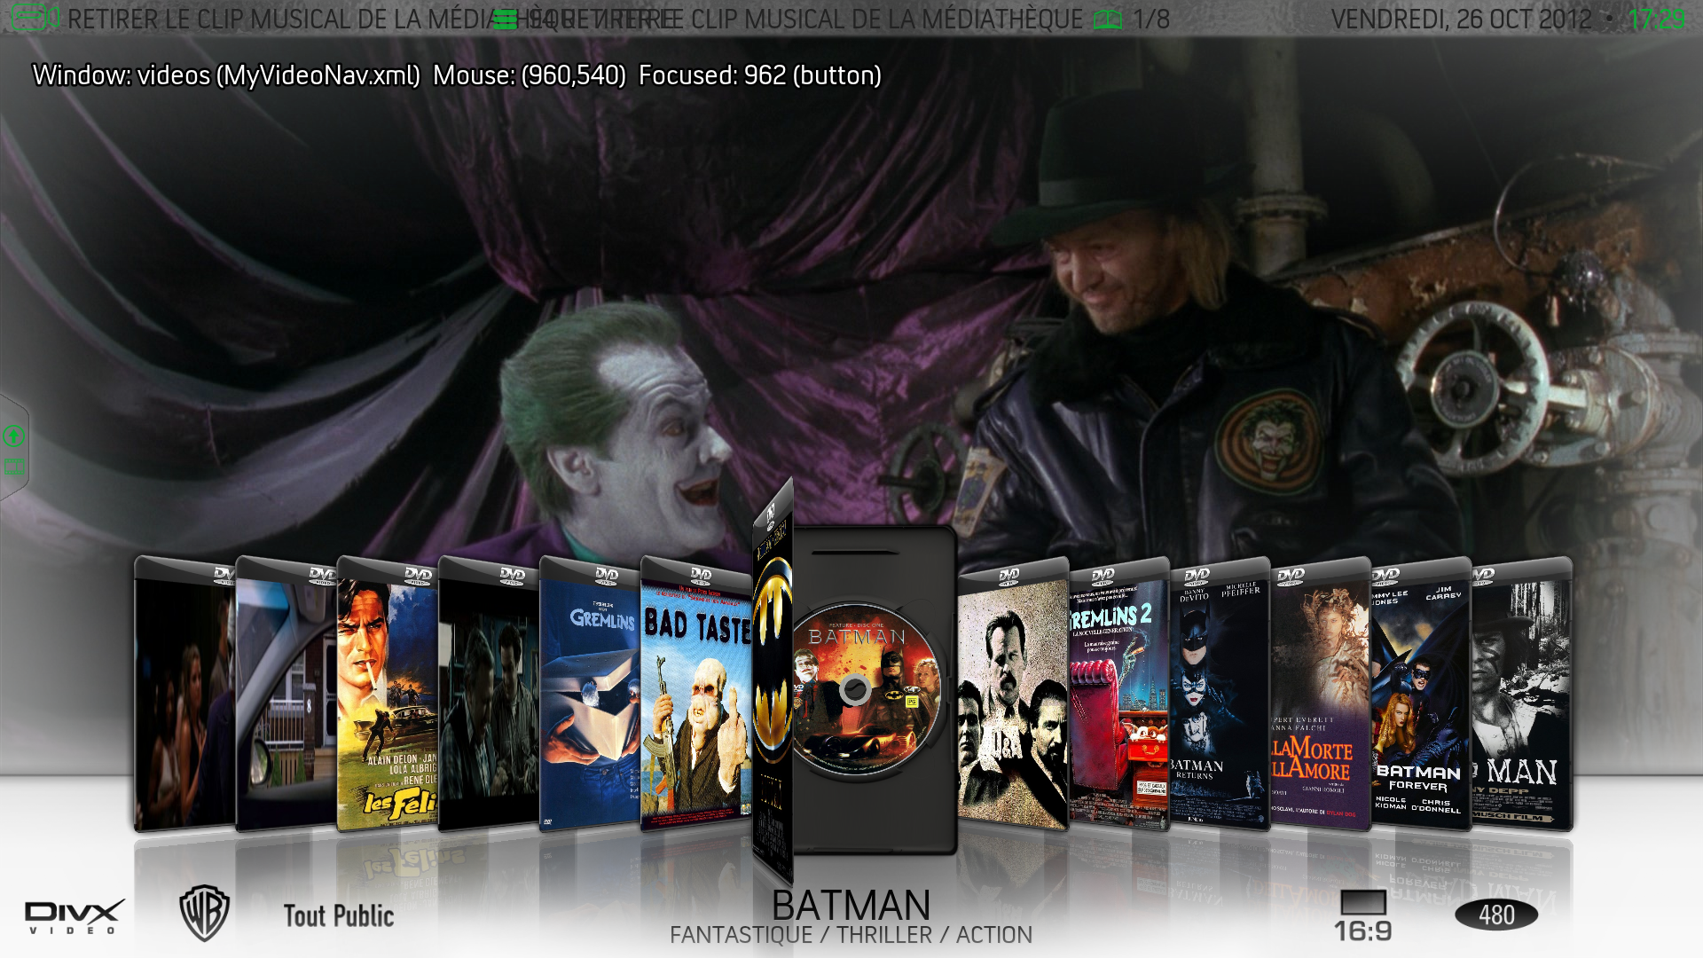
Task: Click the green up-arrow circle icon
Action: [13, 436]
